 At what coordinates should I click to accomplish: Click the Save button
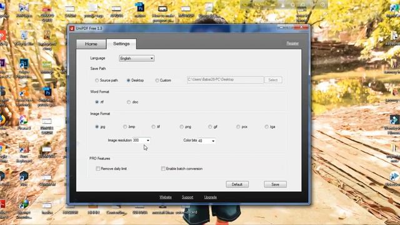tap(275, 184)
